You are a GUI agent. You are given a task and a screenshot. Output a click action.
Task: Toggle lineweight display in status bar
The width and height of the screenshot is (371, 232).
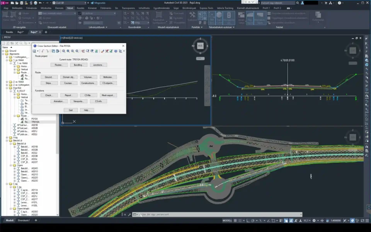tap(281, 220)
